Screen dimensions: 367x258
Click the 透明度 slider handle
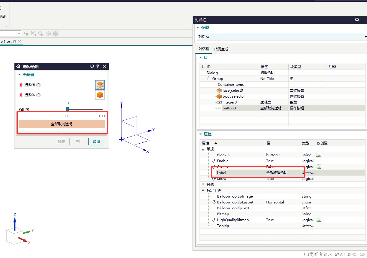[x=67, y=109]
